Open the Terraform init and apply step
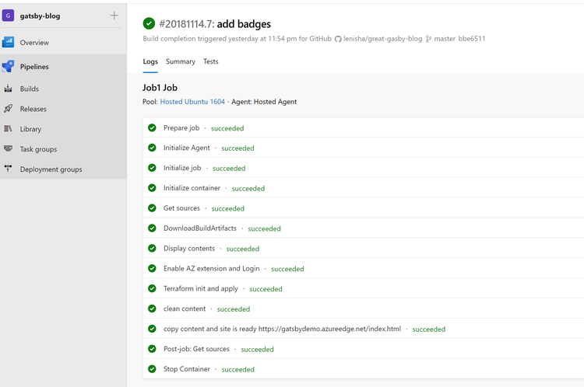The width and height of the screenshot is (584, 387). [x=363, y=288]
